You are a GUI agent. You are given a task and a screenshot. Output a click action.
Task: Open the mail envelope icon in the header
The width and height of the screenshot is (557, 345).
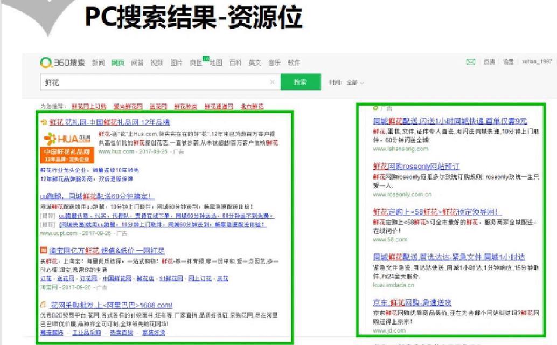coord(471,62)
